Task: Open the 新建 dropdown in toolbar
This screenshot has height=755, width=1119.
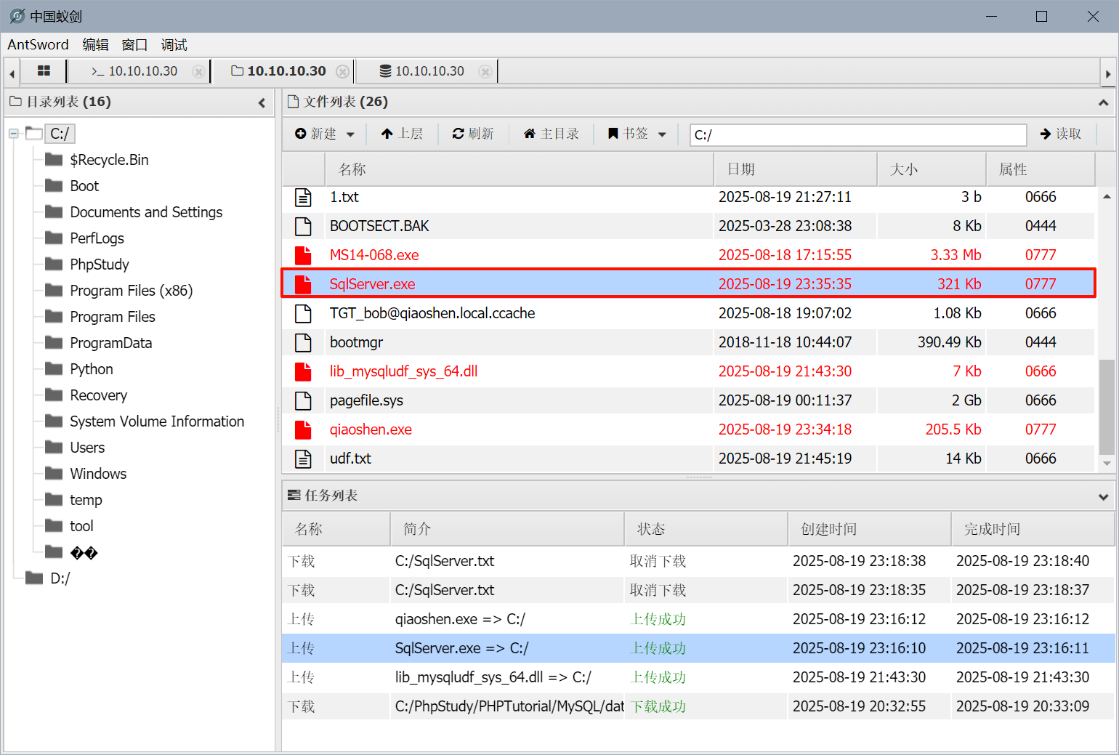Action: point(325,134)
